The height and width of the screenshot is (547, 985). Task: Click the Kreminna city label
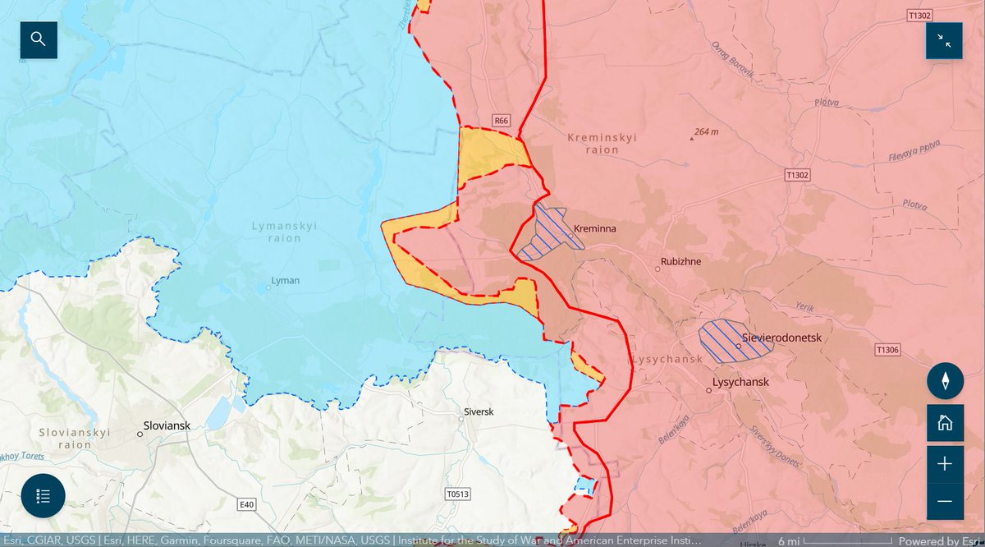(595, 228)
